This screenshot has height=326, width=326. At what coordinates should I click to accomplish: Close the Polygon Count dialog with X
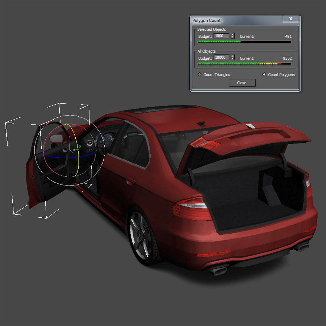(291, 19)
